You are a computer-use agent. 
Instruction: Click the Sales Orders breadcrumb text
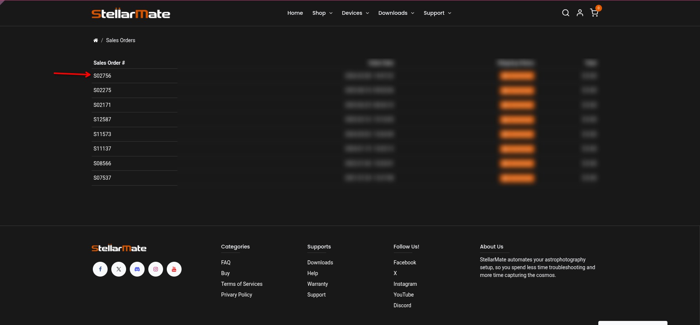[121, 40]
